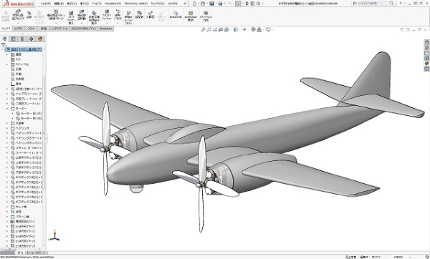Switch to the PropertyManager tab icon
The image size is (430, 259).
13,39
